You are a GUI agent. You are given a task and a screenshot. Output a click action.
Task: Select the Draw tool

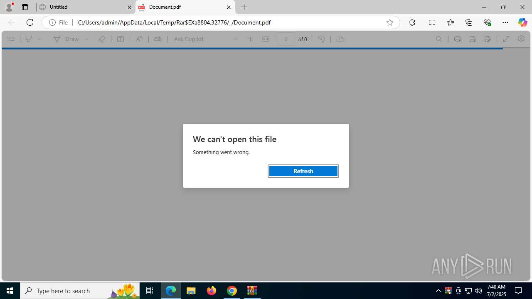point(66,39)
